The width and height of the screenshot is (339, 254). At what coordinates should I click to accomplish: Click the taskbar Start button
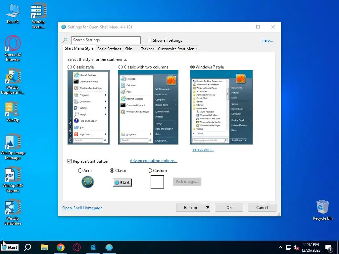tap(10, 247)
